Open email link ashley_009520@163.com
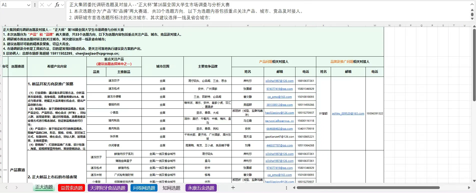 [x=348, y=113]
